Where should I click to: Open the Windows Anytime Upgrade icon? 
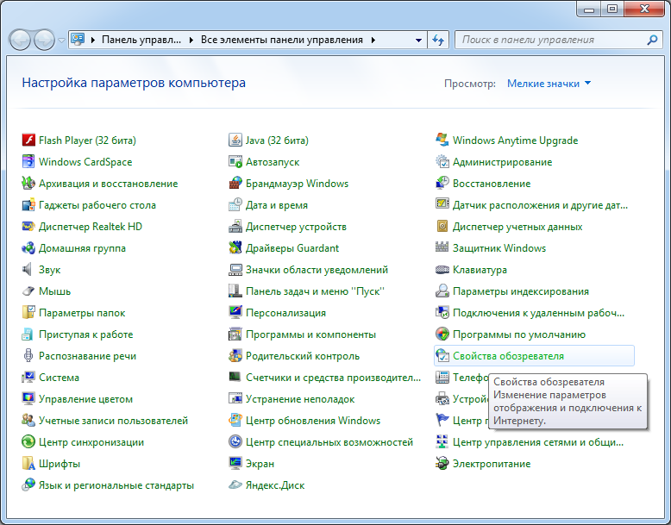coord(442,140)
